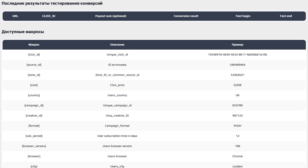Click the example value 53262621
308x168 pixels.
[238, 75]
